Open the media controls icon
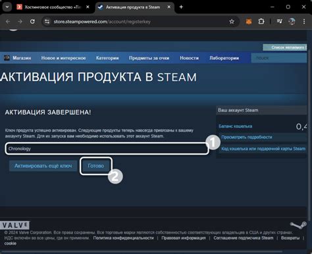The height and width of the screenshot is (254, 312). (x=280, y=22)
